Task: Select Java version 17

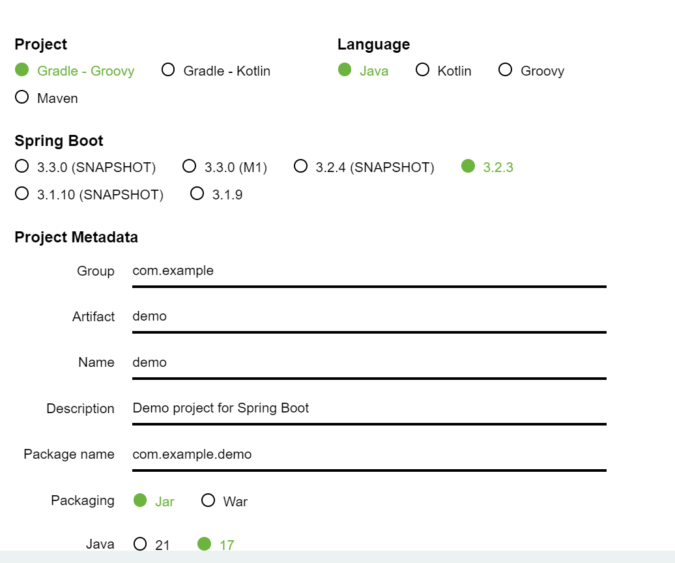Action: click(216, 545)
